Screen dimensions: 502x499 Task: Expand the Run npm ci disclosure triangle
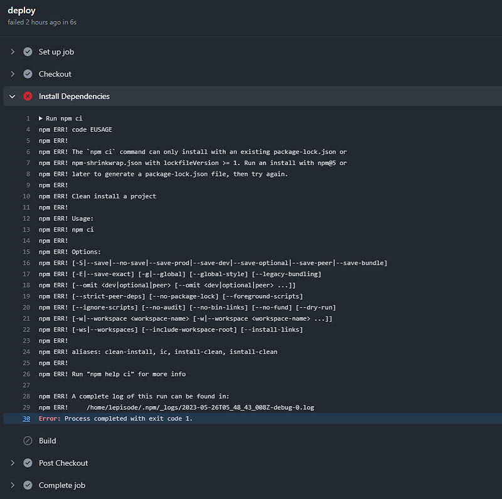click(x=41, y=119)
